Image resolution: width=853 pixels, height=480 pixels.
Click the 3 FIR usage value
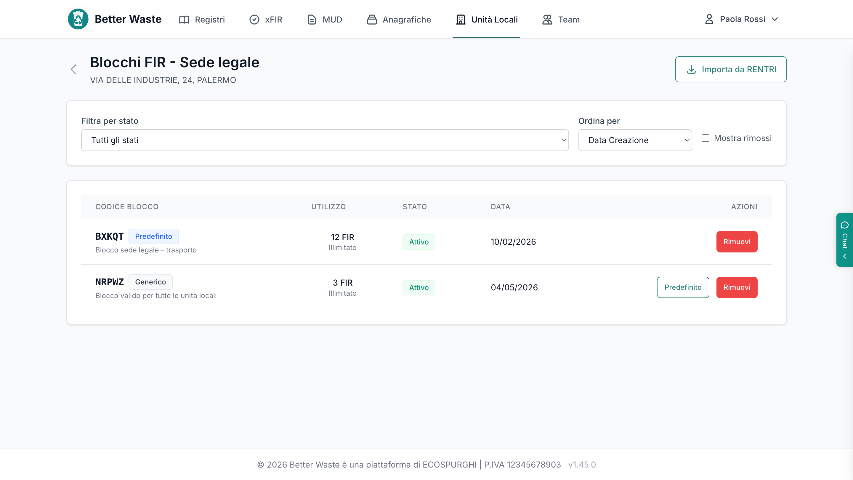[342, 283]
